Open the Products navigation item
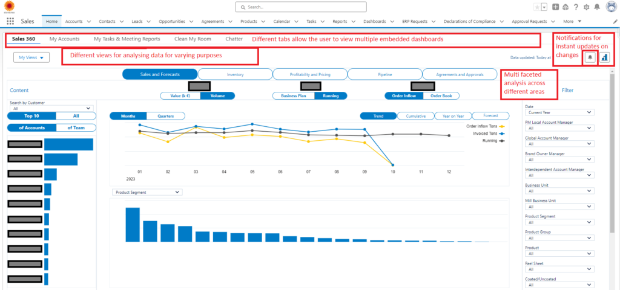This screenshot has width=620, height=290. pyautogui.click(x=249, y=21)
